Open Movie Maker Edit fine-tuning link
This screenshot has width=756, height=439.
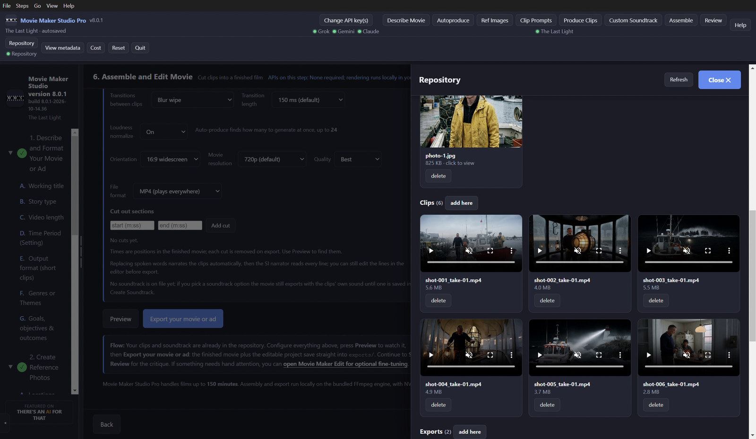pos(345,364)
